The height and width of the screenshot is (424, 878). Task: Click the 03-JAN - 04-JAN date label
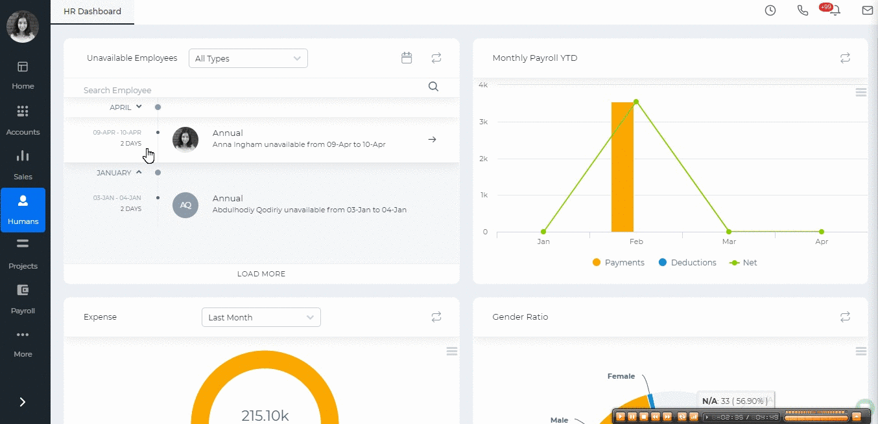117,197
